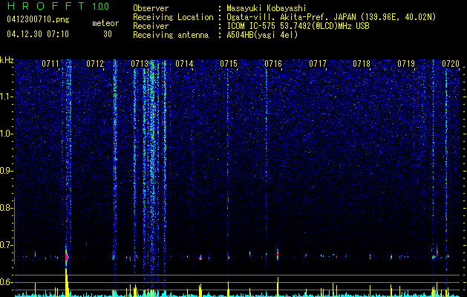Click the 0718 time marker

click(362, 63)
